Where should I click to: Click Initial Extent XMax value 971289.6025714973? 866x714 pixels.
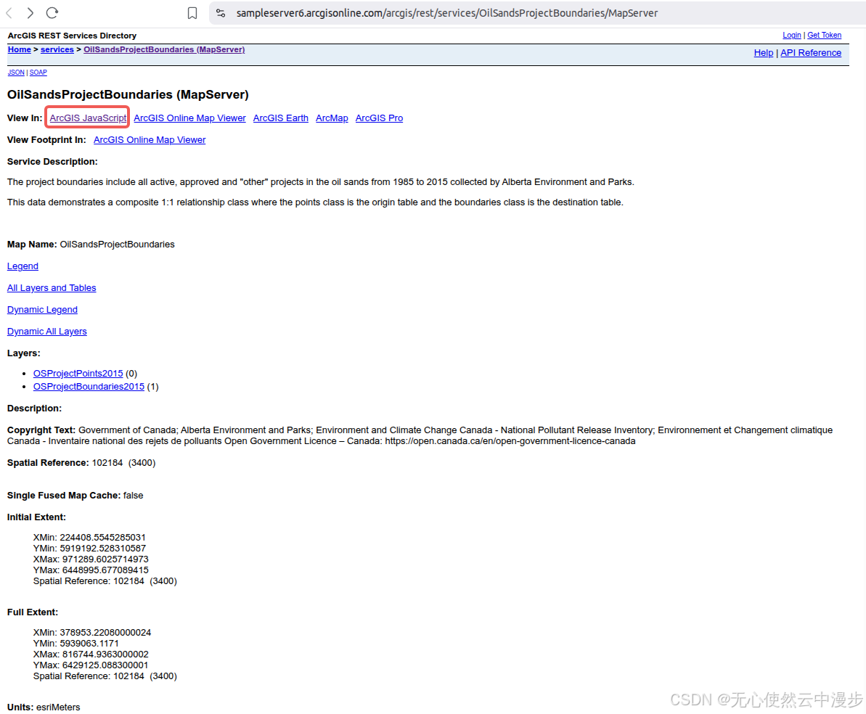click(105, 559)
